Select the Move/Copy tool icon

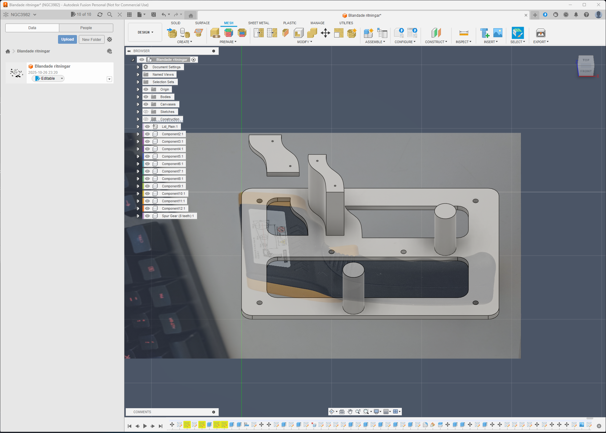coord(325,33)
